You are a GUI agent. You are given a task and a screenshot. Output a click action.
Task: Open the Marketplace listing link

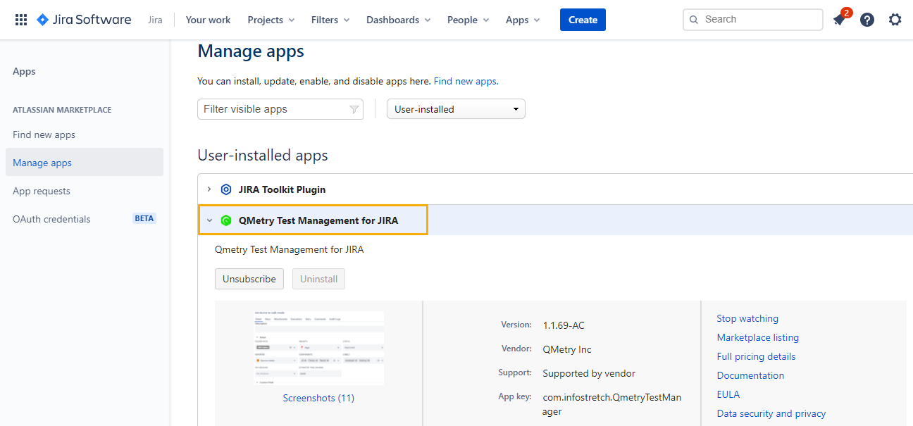click(x=757, y=337)
